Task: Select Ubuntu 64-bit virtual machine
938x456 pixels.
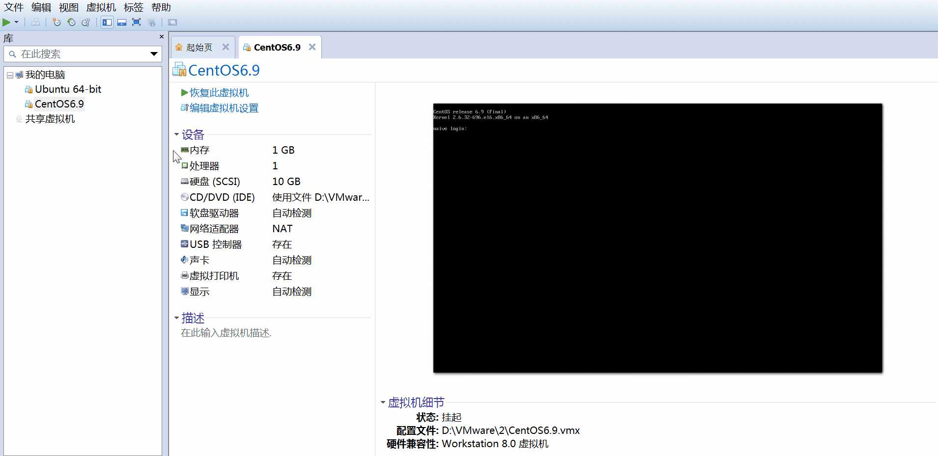Action: (x=68, y=89)
